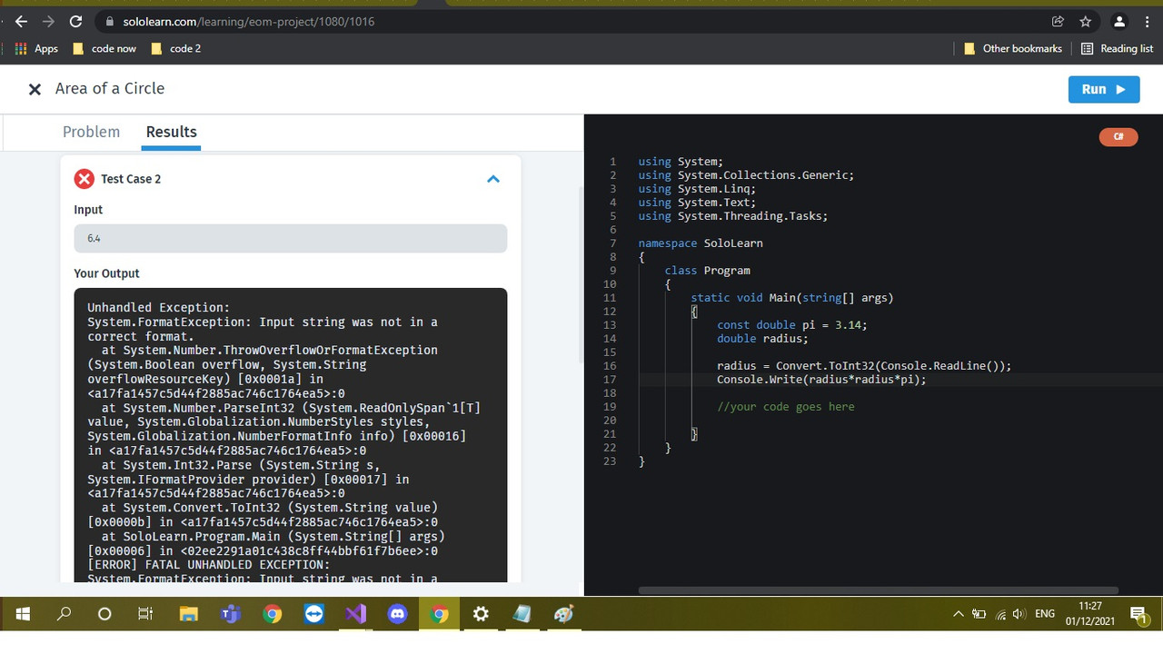Open Visual Studio from the taskbar
1163x654 pixels.
click(355, 615)
